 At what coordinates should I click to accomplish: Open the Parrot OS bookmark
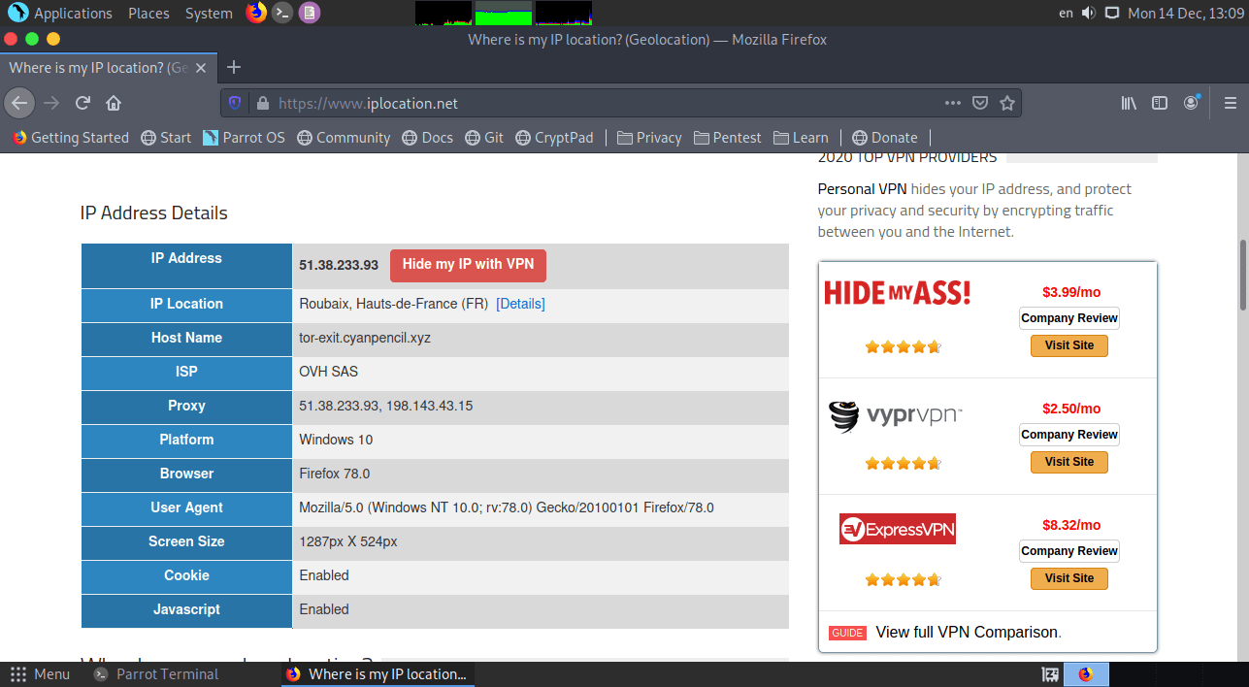pyautogui.click(x=244, y=138)
